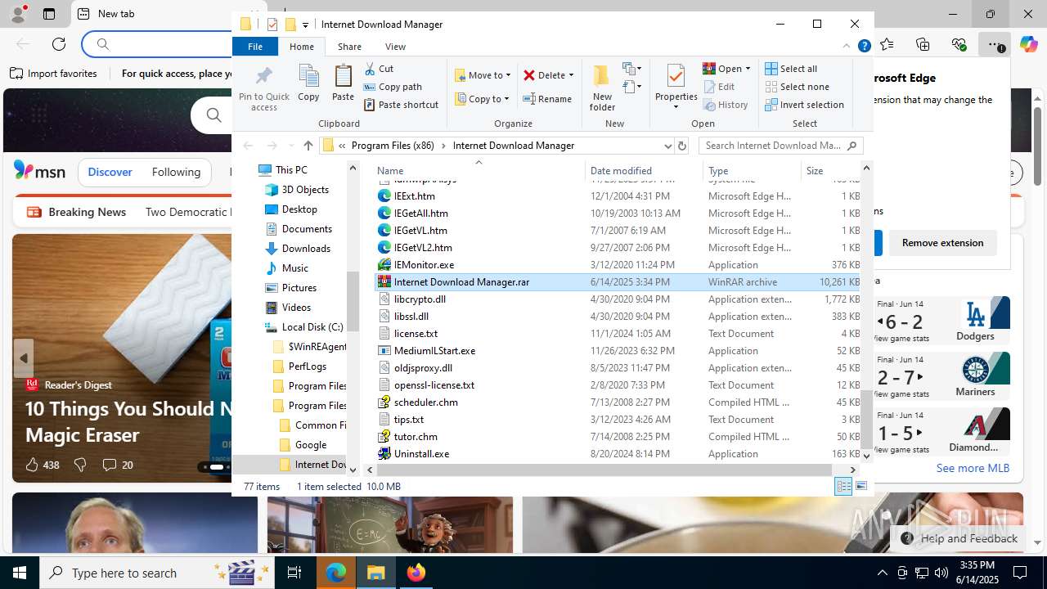This screenshot has height=589, width=1047.
Task: Click the Copy icon in the ribbon
Action: point(308,83)
